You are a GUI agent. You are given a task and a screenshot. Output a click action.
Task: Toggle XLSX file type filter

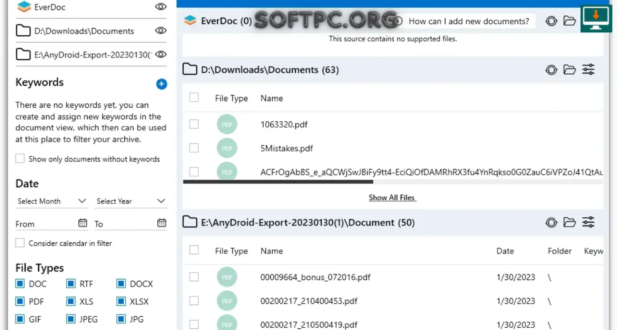pyautogui.click(x=121, y=301)
